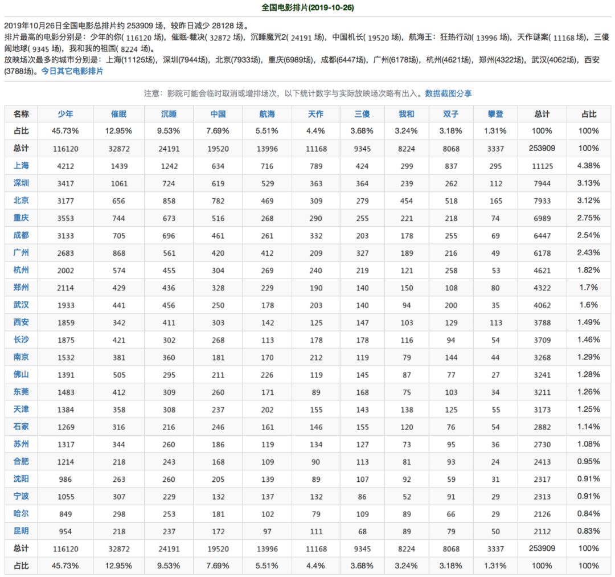The width and height of the screenshot is (615, 577).
Task: Open the 催眠 column header link
Action: tap(118, 114)
